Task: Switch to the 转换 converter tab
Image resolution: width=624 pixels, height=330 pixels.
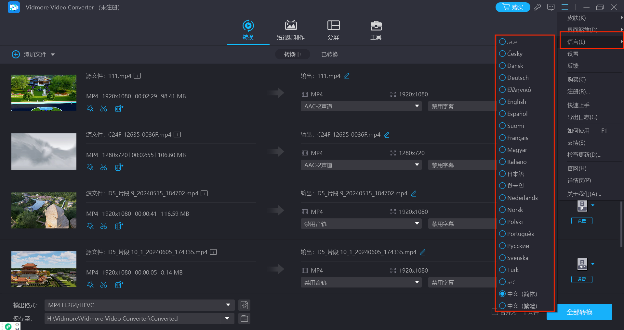Action: click(248, 30)
